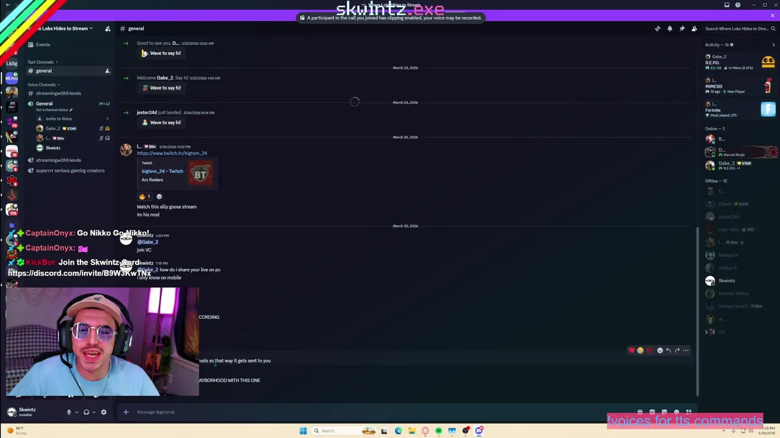Open first streamingwithfriends channel
Image resolution: width=780 pixels, height=438 pixels.
point(58,93)
